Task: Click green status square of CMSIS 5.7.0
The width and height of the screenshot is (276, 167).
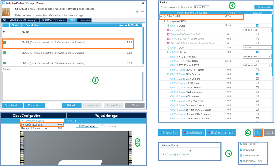Action: pyautogui.click(x=4, y=43)
